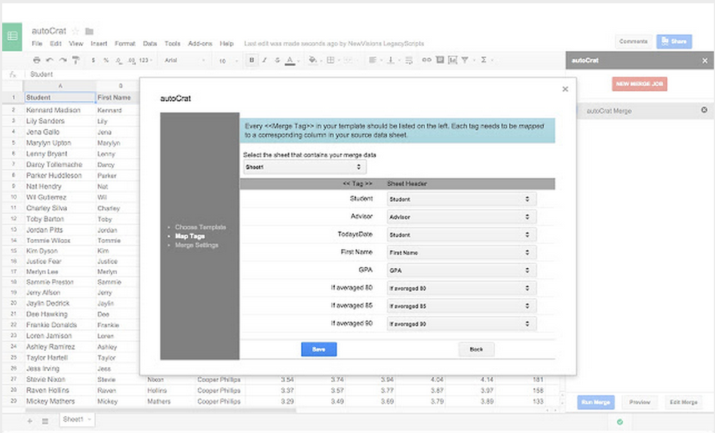Click the insert comment icon

click(x=440, y=60)
